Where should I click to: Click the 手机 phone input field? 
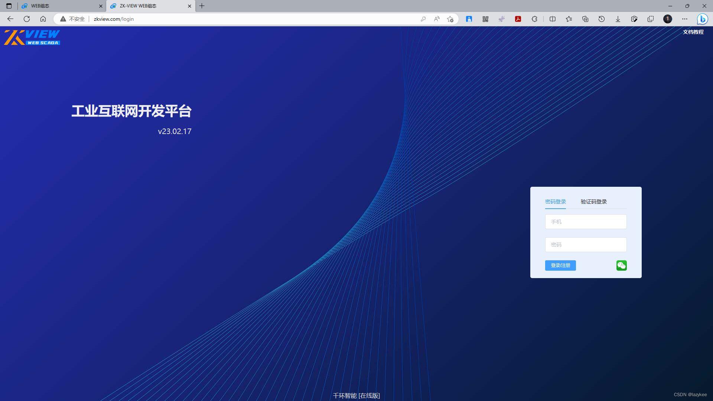(x=586, y=222)
